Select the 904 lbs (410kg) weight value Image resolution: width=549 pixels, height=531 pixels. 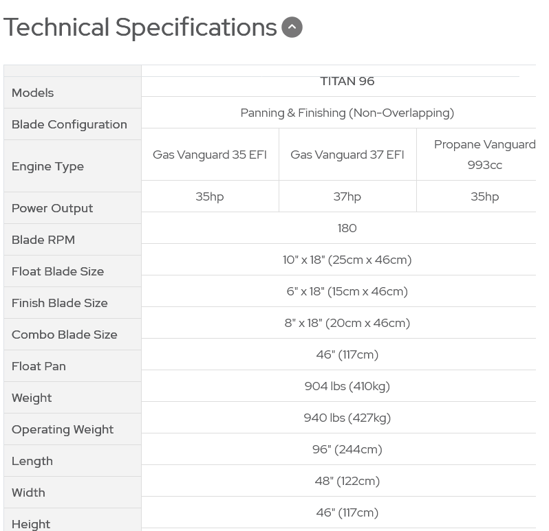pyautogui.click(x=347, y=386)
